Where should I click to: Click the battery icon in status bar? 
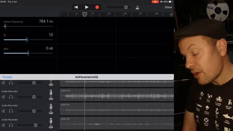[x=171, y=2]
